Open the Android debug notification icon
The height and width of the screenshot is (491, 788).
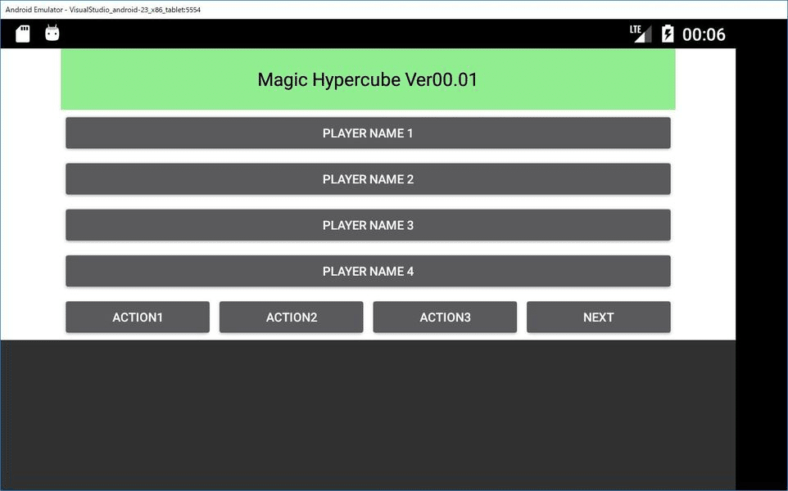tap(52, 33)
